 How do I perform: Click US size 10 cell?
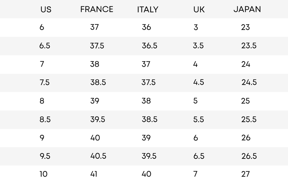(43, 174)
